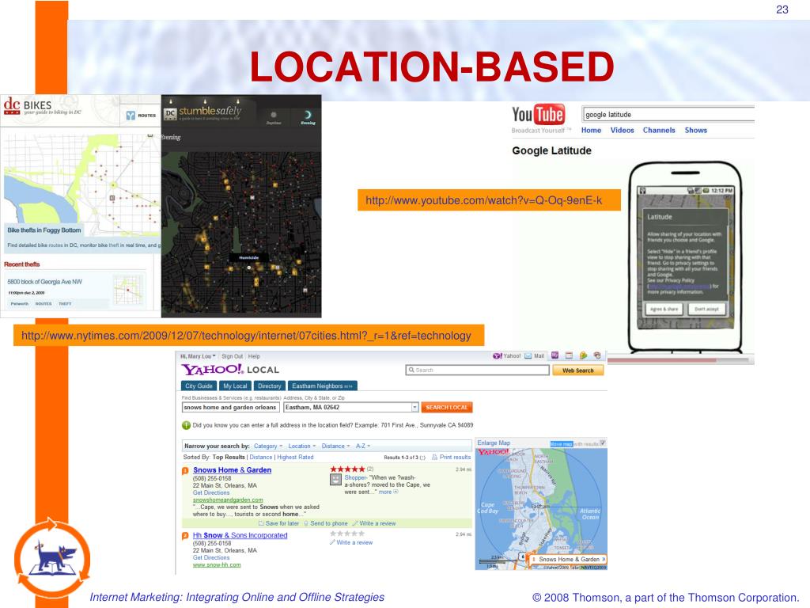
Task: Click Agree & share in Latitude dialog
Action: (x=664, y=309)
